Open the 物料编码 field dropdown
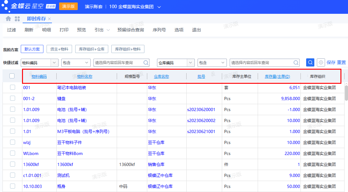The width and height of the screenshot is (348, 192). click(x=54, y=62)
